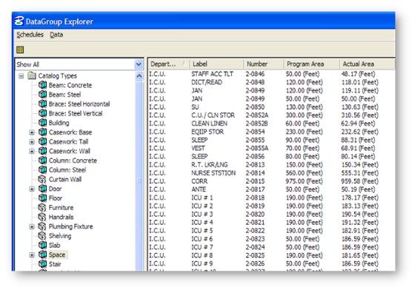
Task: Select the ICU # 1 label cell
Action: click(202, 198)
